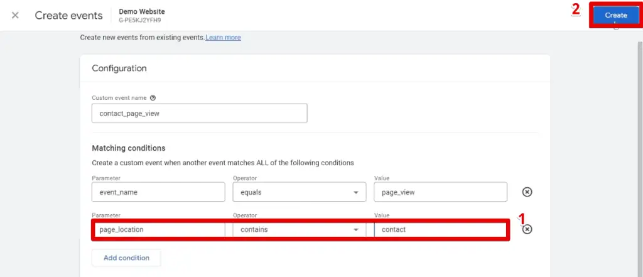Click the page_view value field
The image size is (643, 277).
[x=440, y=192]
